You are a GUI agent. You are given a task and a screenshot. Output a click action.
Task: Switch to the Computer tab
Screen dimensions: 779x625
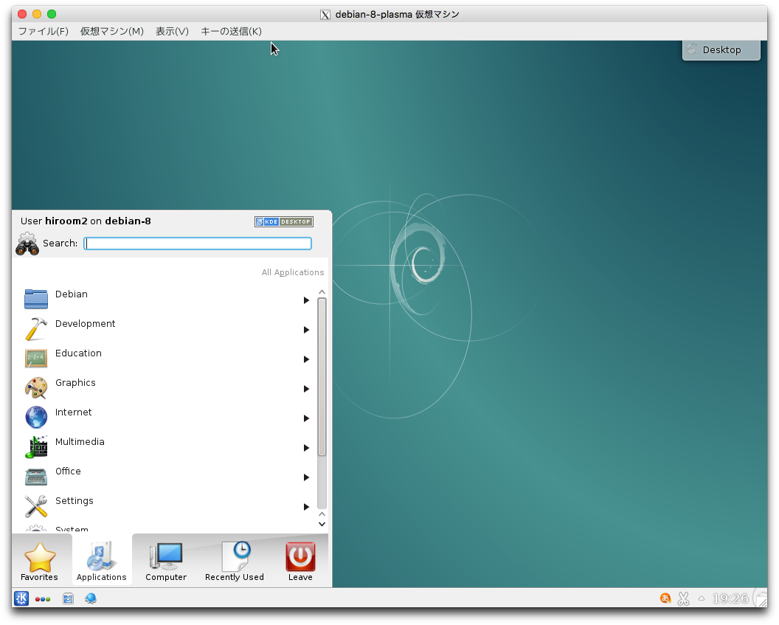(x=166, y=562)
